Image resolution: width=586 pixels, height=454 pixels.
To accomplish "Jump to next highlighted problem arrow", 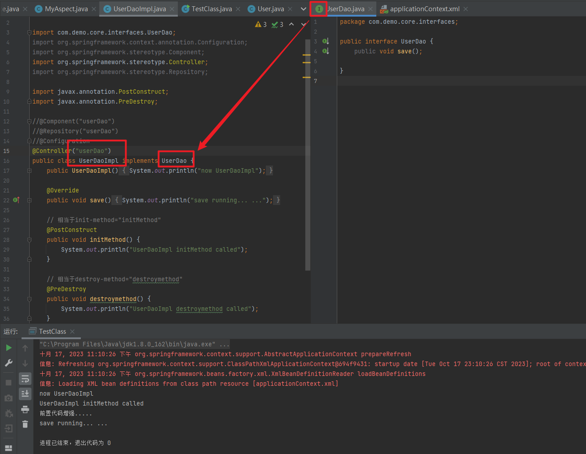I will tap(304, 24).
